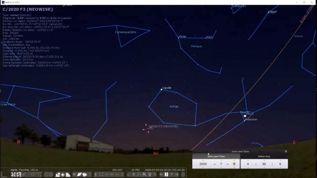Viewport: 317px width, 178px height.
Task: Decrease the year with its down arrow
Action: (x=203, y=168)
